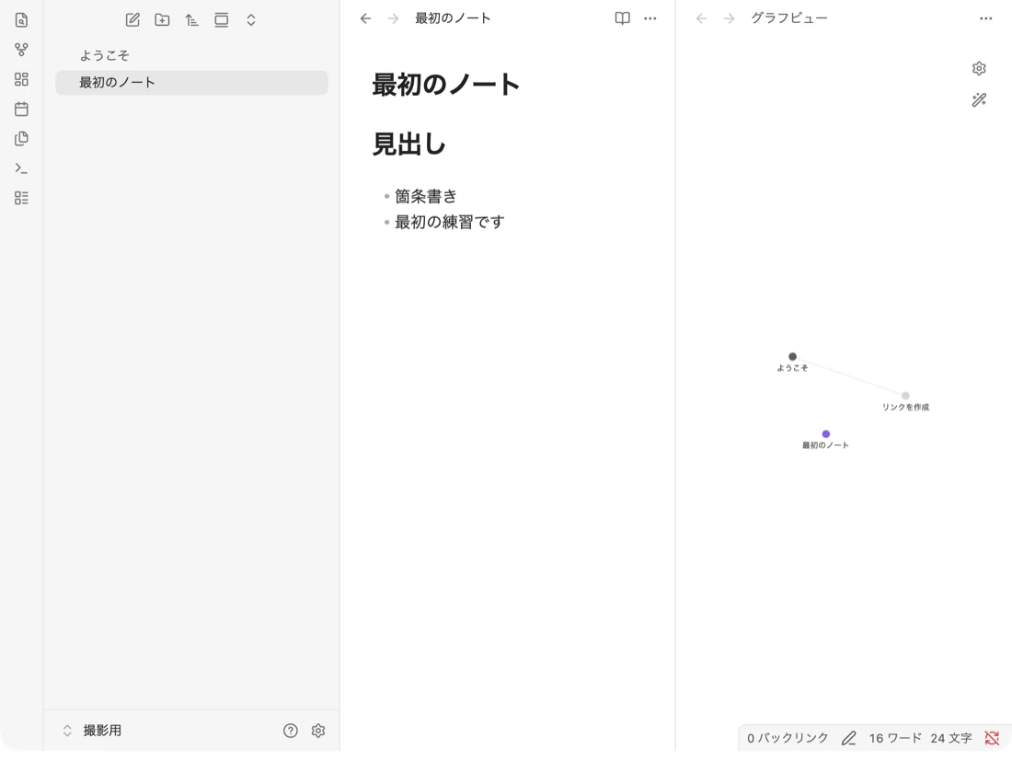Open today's daily note calendar icon

(21, 110)
